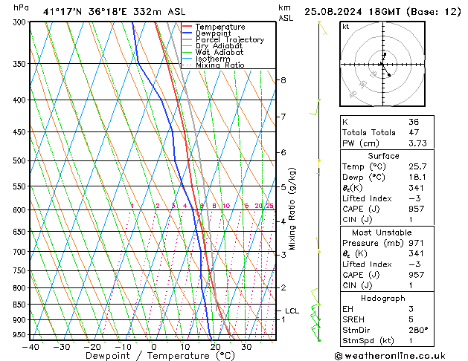
Task: Click the 'km ASL' altitude axis label
Action: (286, 13)
